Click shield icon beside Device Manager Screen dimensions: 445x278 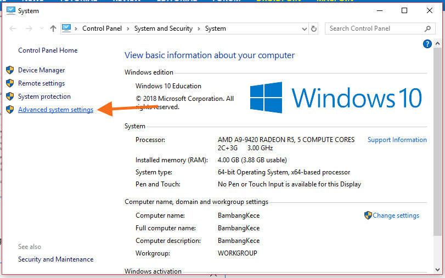10,70
